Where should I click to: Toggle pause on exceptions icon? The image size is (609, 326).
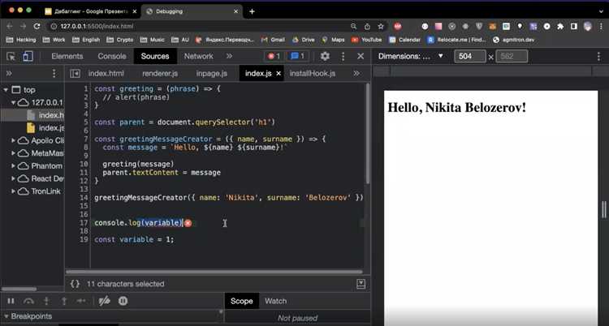click(x=123, y=301)
